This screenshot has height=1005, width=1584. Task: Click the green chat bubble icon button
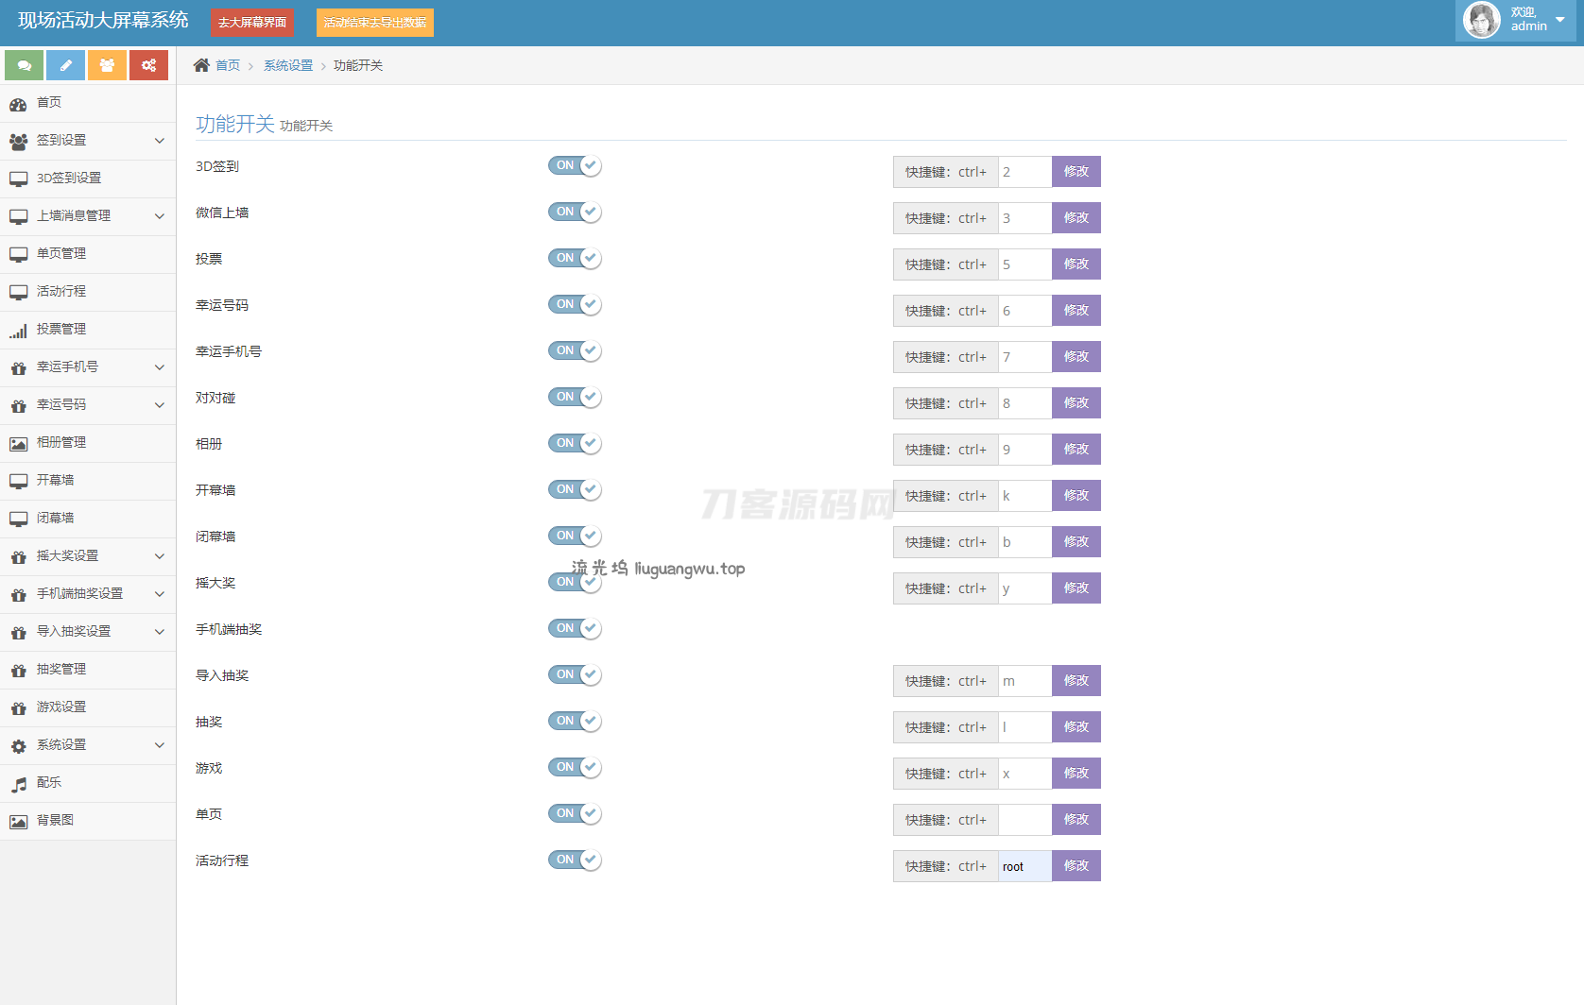tap(24, 65)
